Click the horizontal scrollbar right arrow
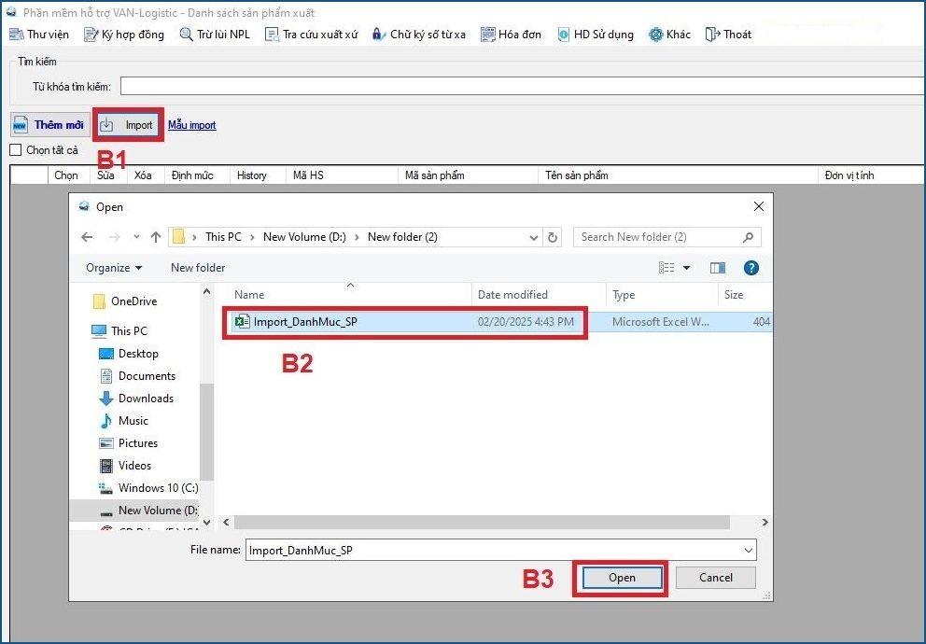Screen dimensions: 926x644 (765, 523)
